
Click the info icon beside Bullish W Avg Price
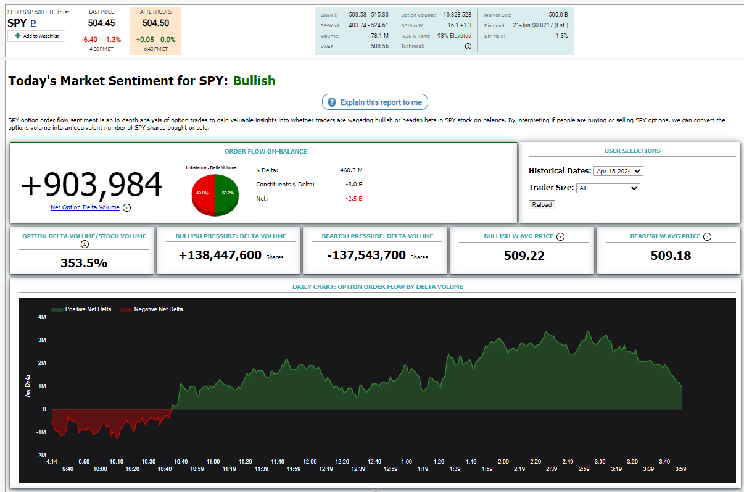[x=560, y=236]
